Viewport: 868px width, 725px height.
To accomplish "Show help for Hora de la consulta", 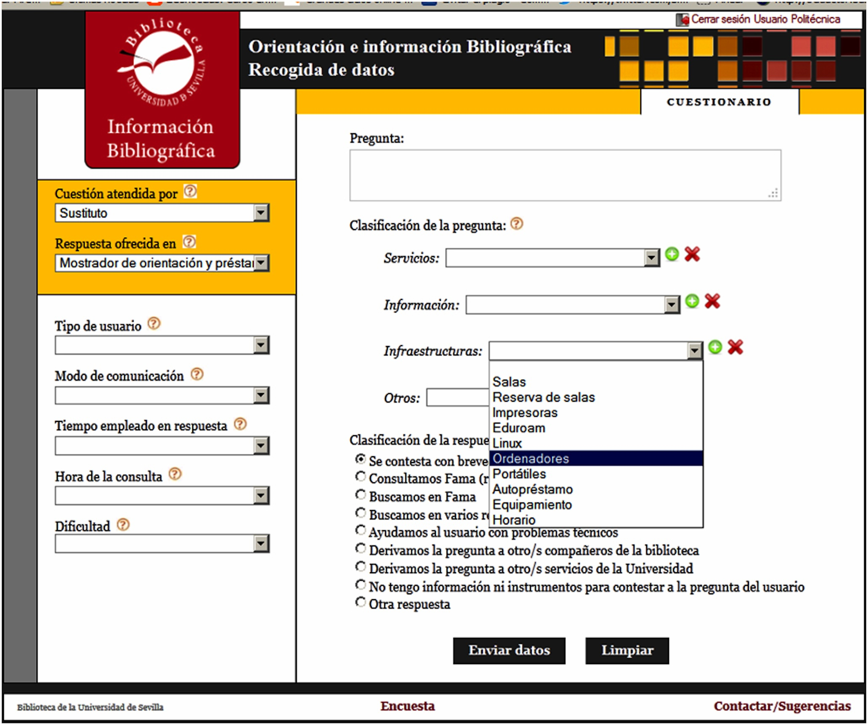I will (x=175, y=474).
